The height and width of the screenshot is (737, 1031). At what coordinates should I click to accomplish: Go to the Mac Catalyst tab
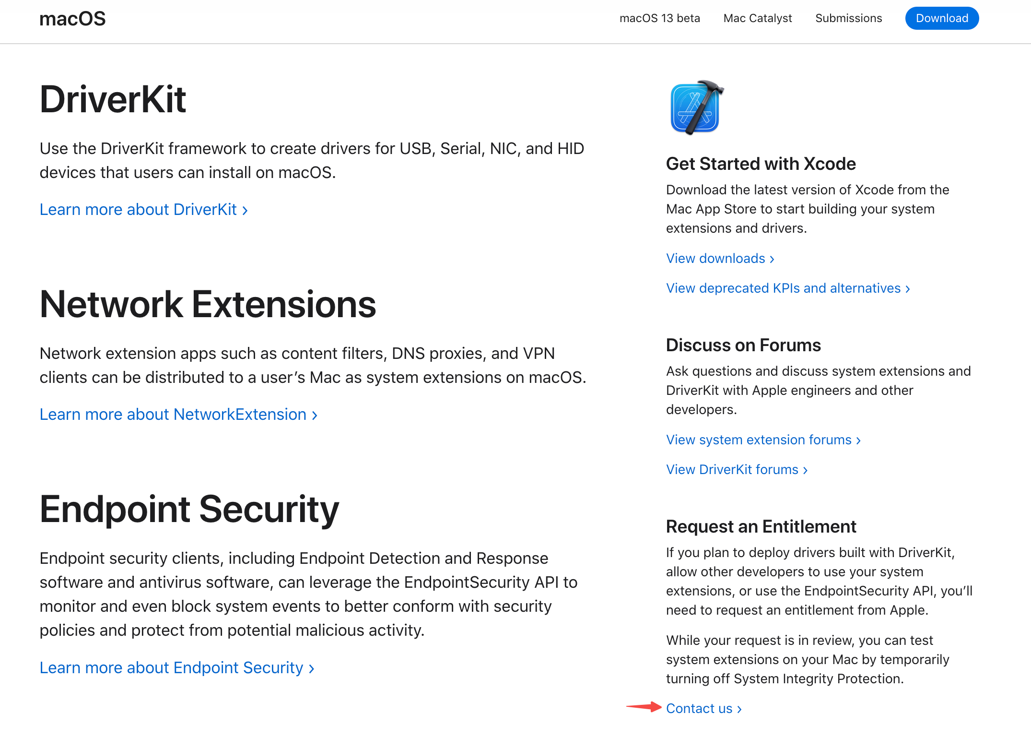pyautogui.click(x=758, y=18)
